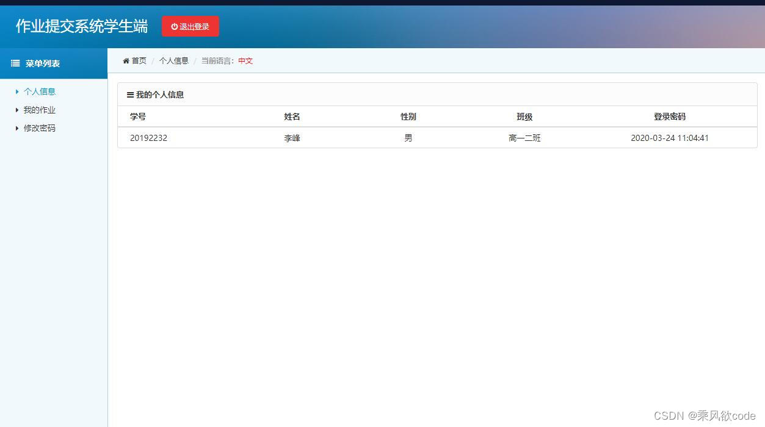Click the arrow beside 我的作业 menu item
The width and height of the screenshot is (765, 427).
17,110
